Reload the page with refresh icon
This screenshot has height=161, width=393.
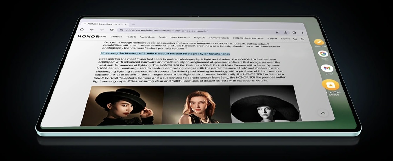112,30
